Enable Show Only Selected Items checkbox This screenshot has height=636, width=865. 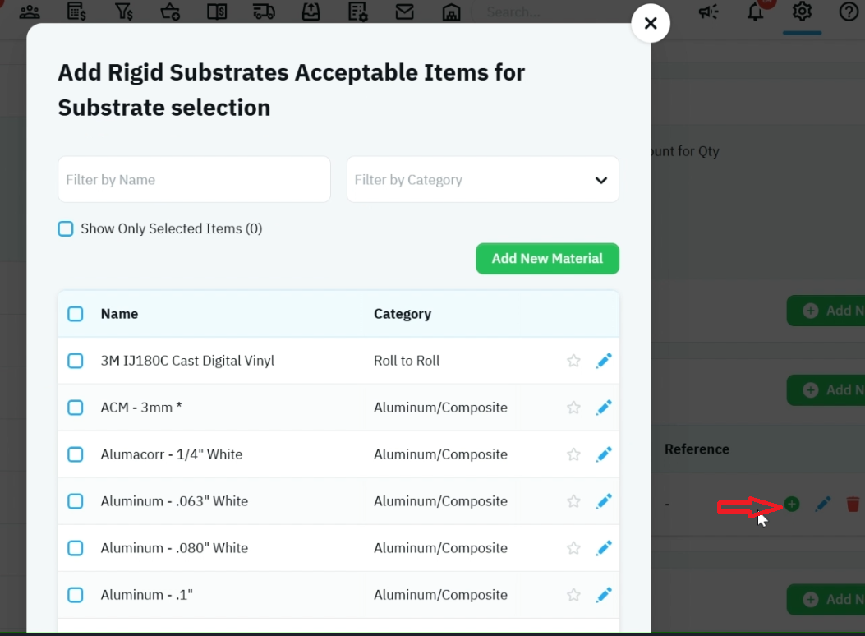pyautogui.click(x=66, y=229)
